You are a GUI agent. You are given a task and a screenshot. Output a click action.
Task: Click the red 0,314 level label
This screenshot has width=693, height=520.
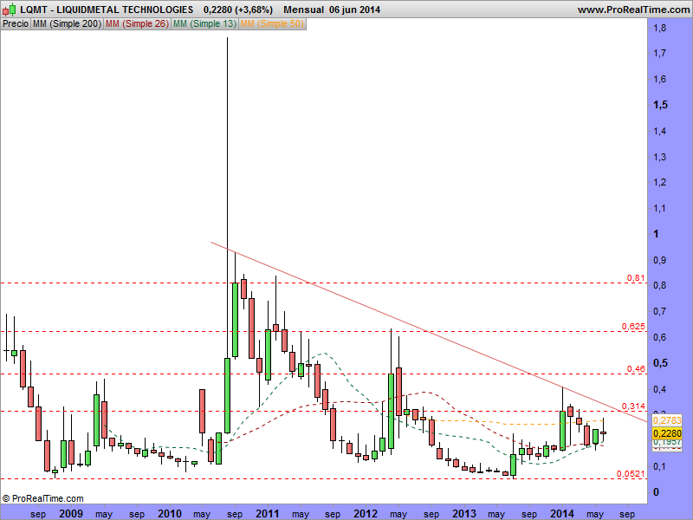point(633,406)
